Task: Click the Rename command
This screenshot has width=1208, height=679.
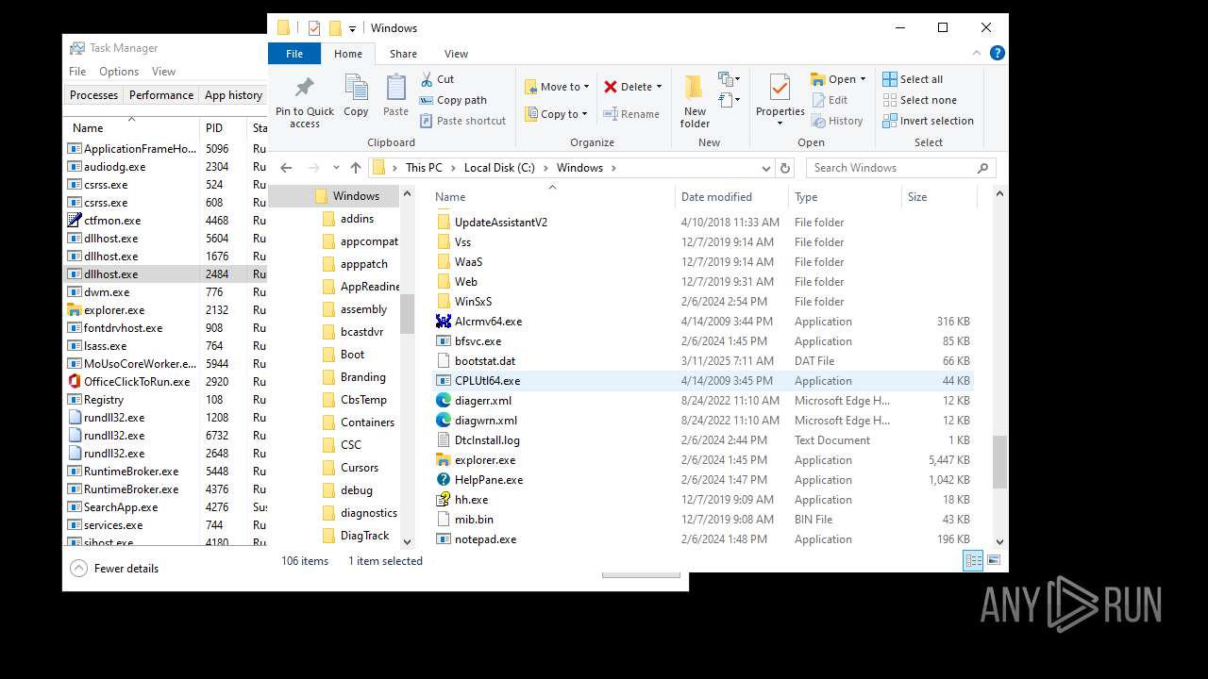Action: [631, 114]
